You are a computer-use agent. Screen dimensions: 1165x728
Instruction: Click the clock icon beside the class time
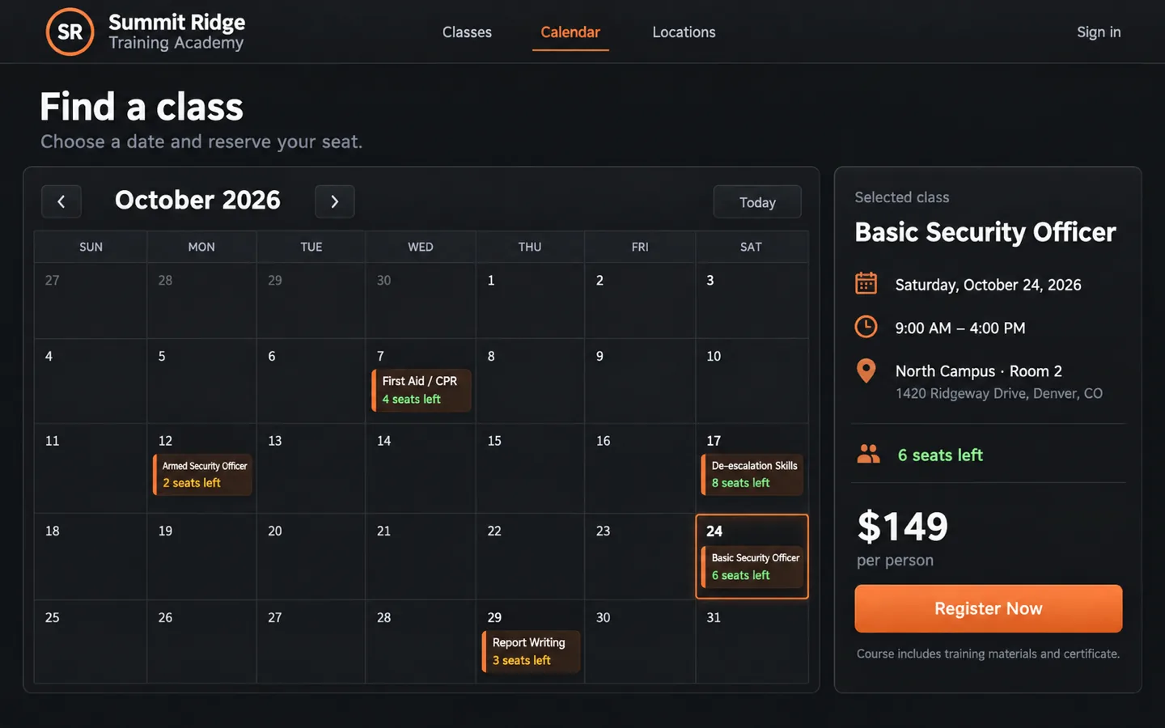[866, 327]
